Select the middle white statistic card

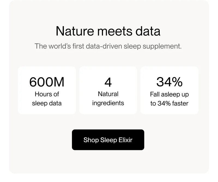tap(108, 90)
